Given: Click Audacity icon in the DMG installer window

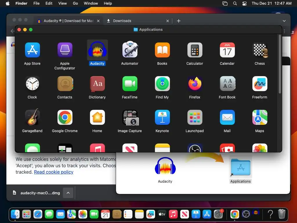Looking at the screenshot, I should pos(165,166).
